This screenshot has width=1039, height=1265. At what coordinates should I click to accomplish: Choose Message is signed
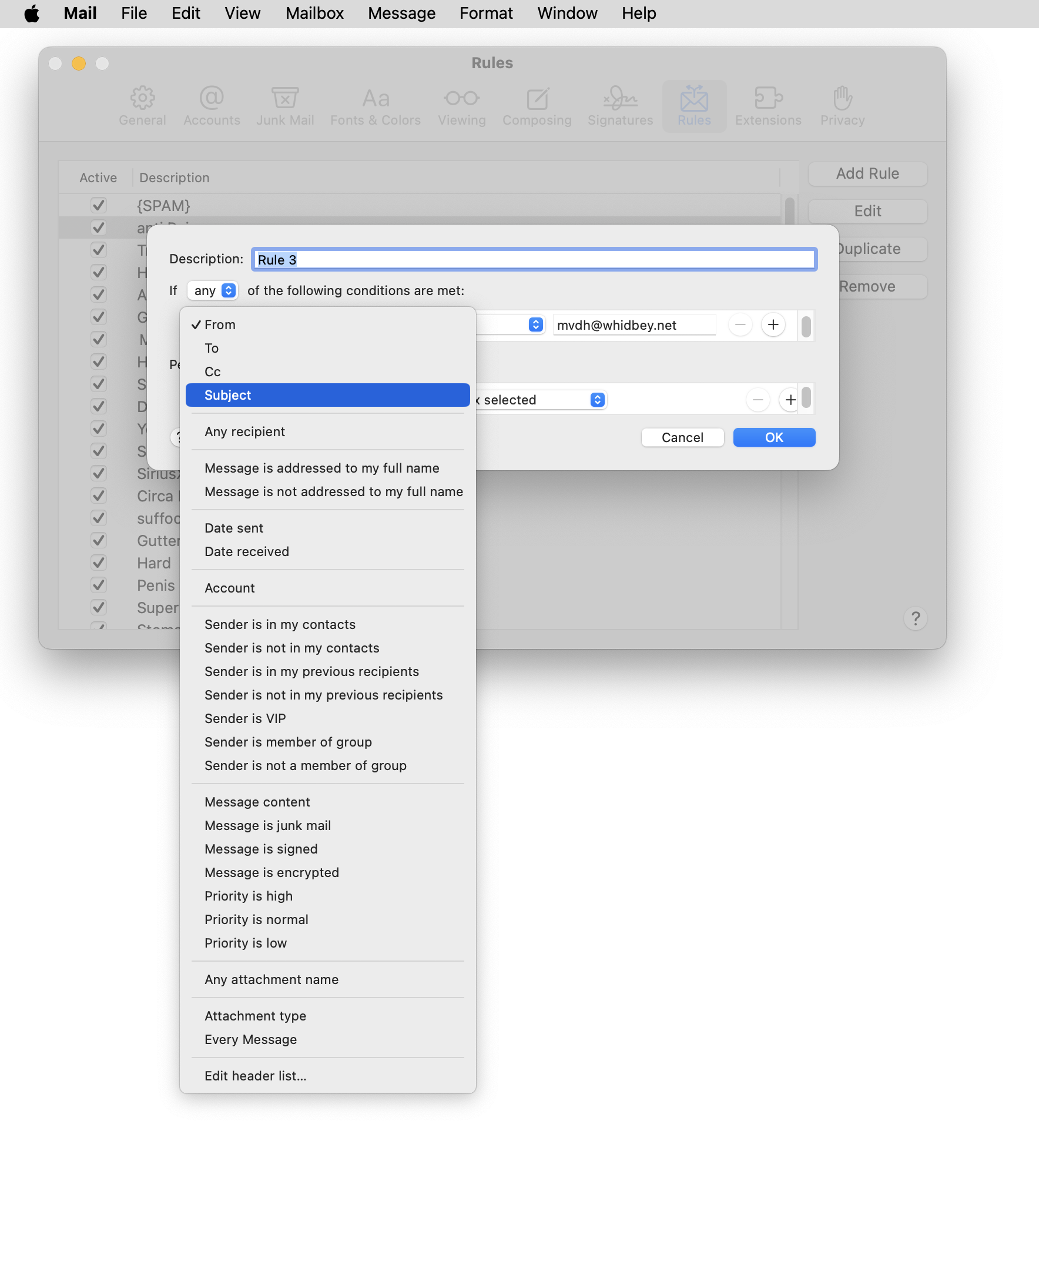coord(327,849)
